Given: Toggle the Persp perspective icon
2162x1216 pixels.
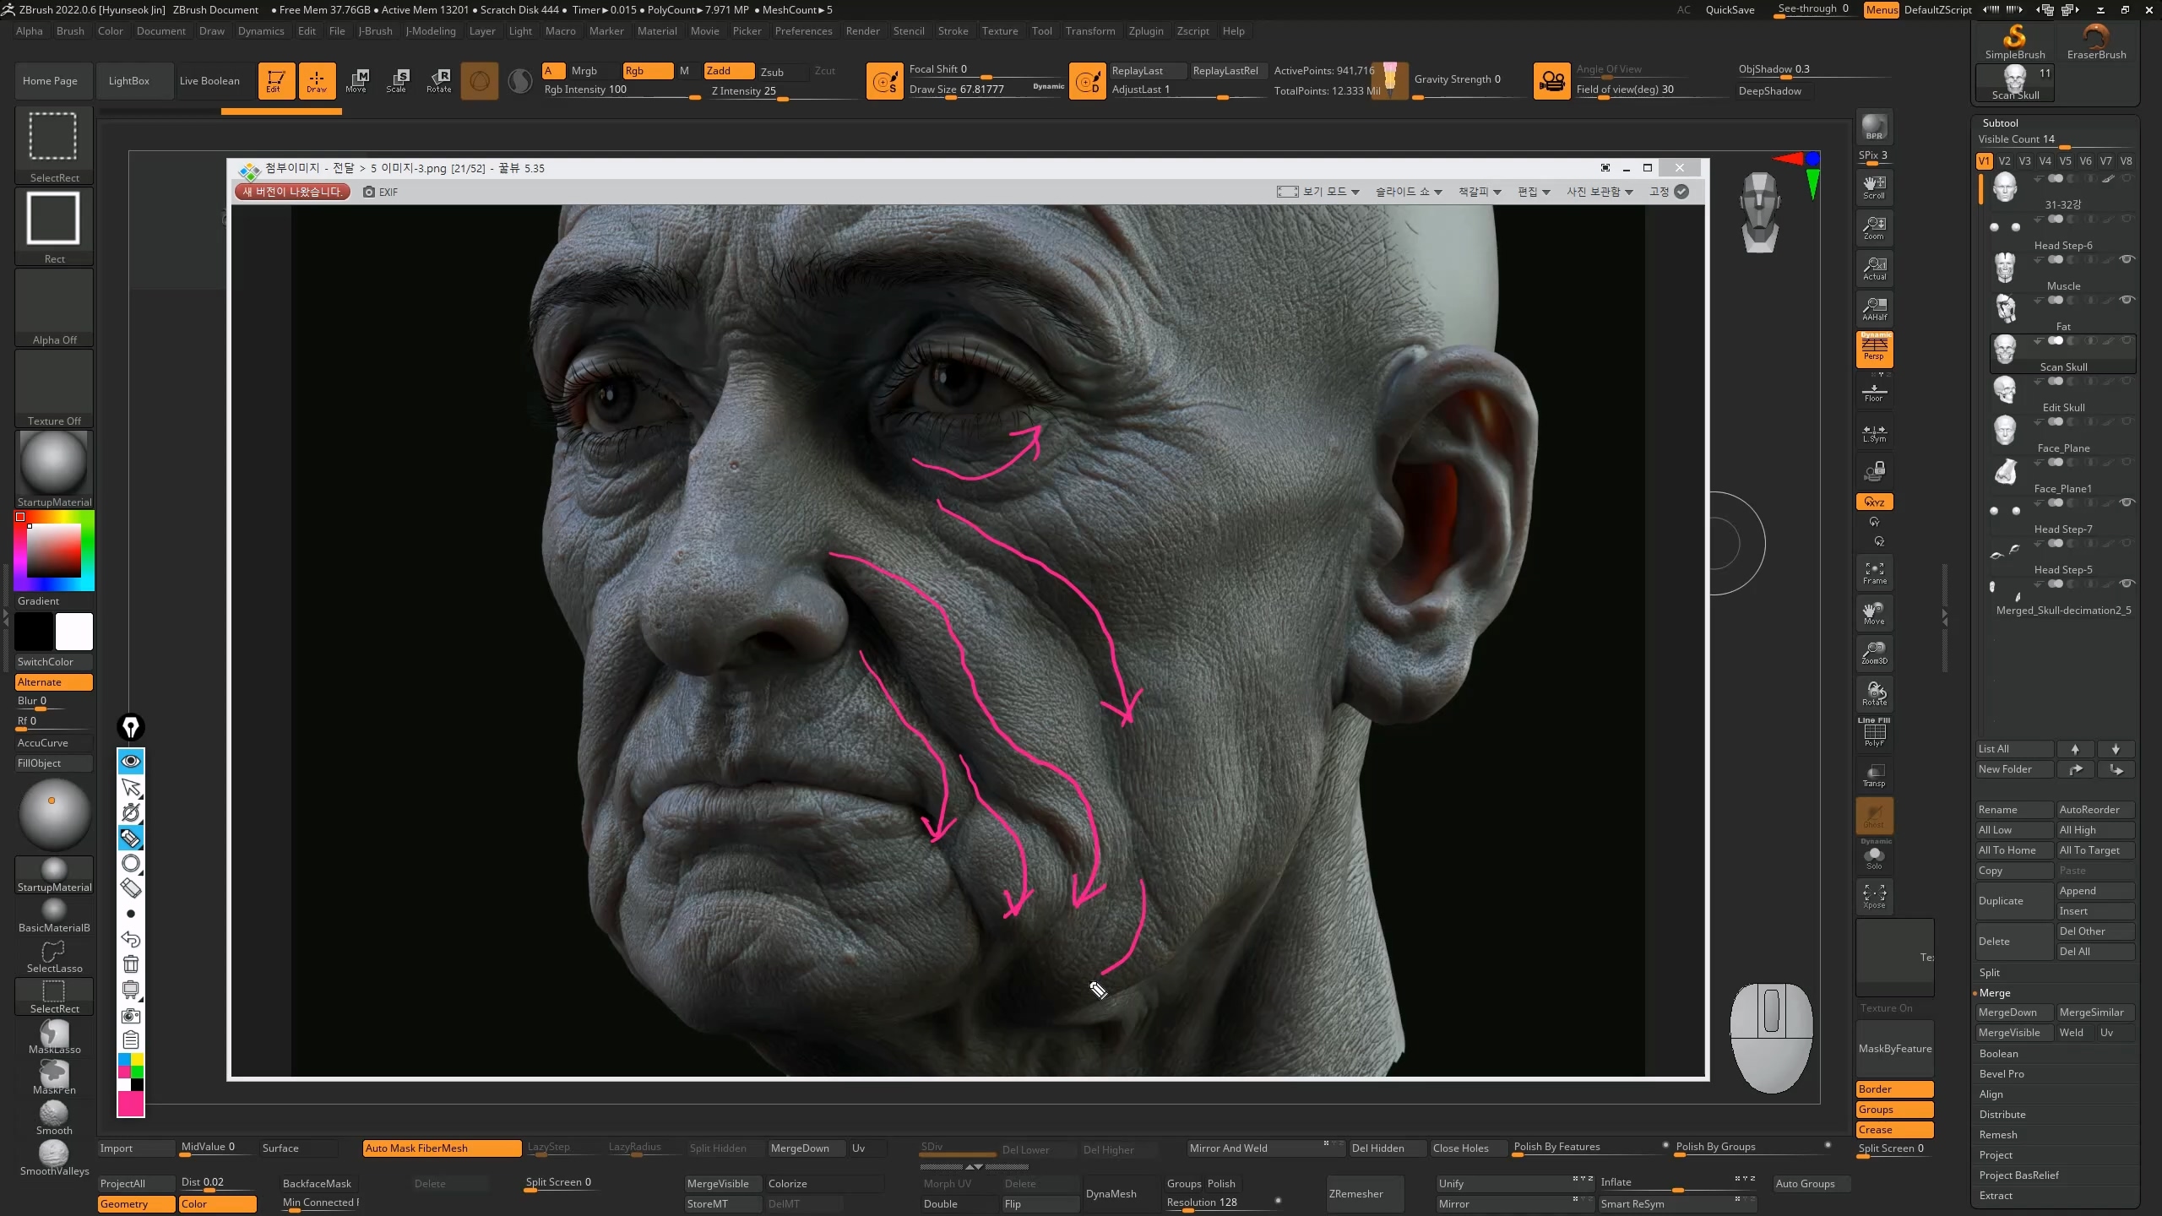Looking at the screenshot, I should click(1874, 349).
